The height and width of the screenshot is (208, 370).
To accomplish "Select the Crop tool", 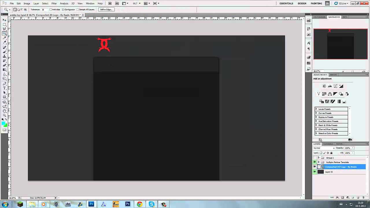I will point(4,38).
